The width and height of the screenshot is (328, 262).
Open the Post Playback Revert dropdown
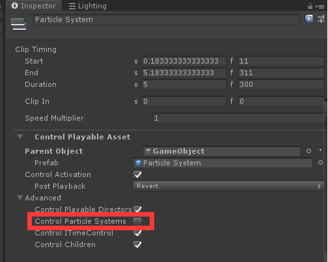coord(228,186)
